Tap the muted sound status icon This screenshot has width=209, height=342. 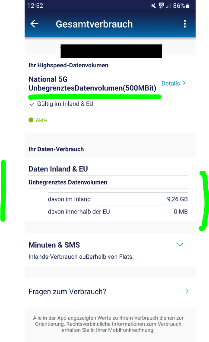[x=154, y=6]
